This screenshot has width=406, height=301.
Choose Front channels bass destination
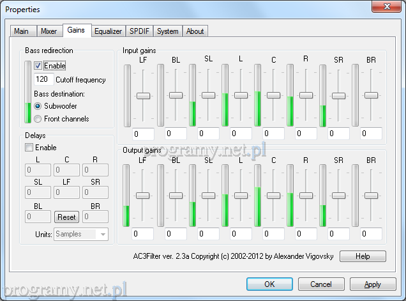coord(38,119)
